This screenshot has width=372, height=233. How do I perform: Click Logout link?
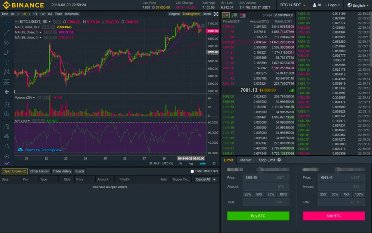(334, 5)
